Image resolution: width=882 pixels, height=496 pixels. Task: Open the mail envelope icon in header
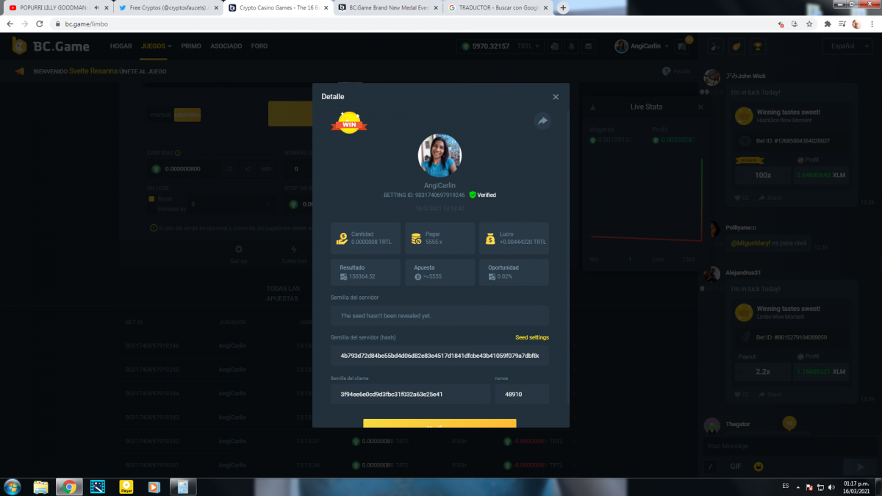pyautogui.click(x=589, y=46)
